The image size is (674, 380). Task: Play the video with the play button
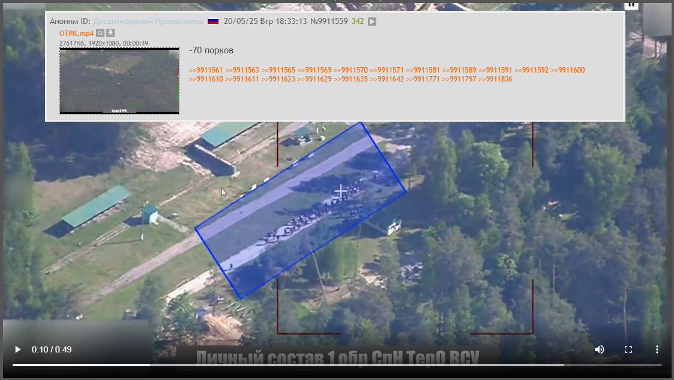click(17, 349)
